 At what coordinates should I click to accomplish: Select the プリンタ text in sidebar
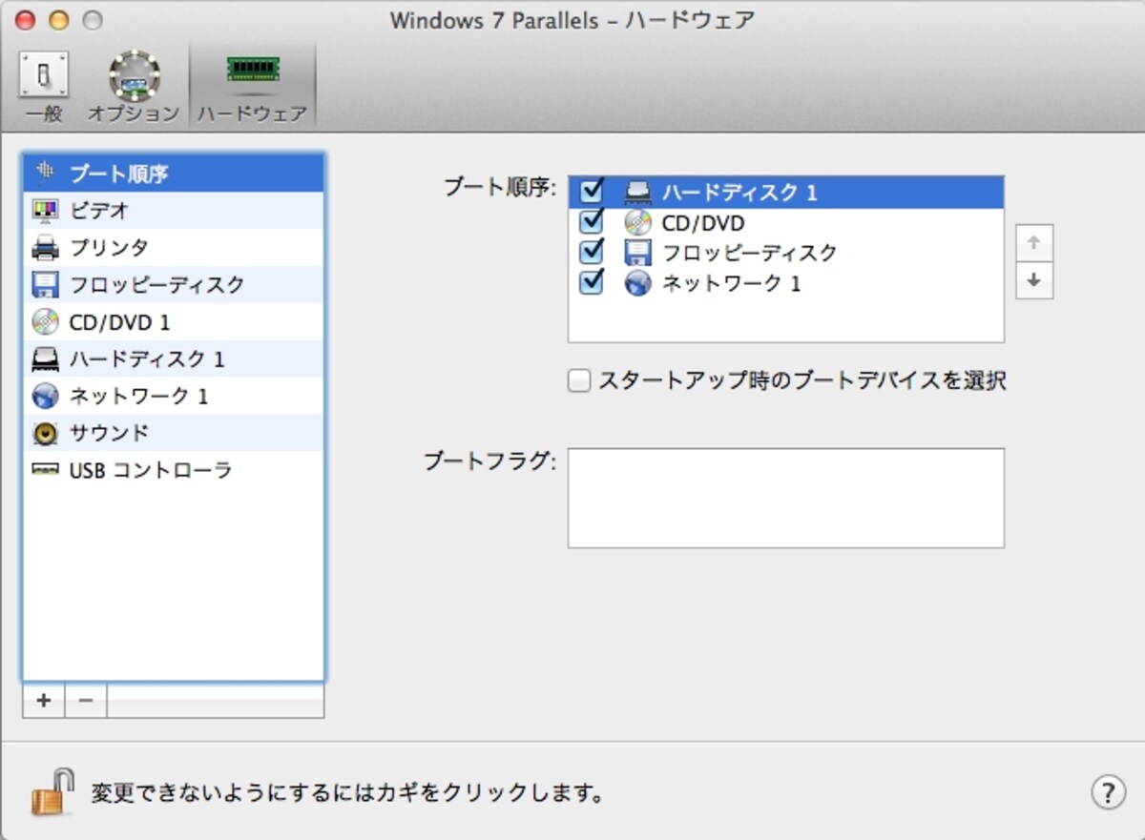pyautogui.click(x=109, y=248)
